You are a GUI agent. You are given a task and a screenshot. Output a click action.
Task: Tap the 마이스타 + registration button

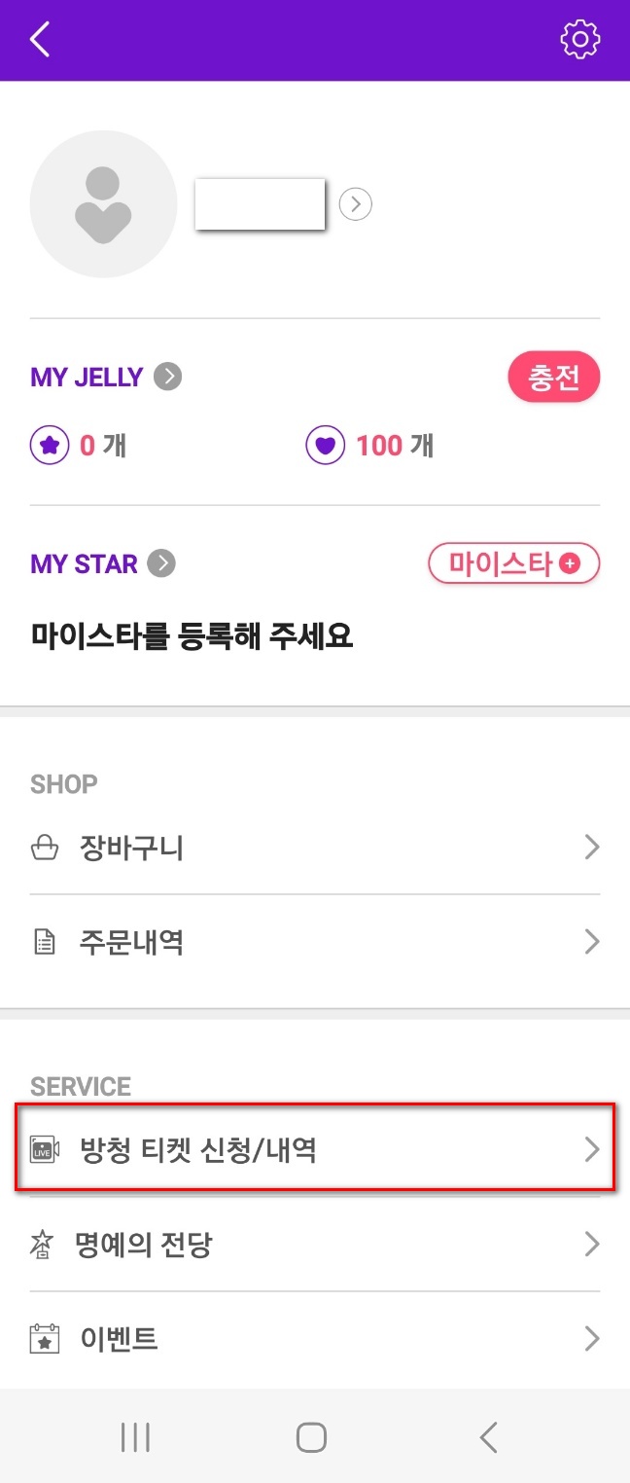[513, 563]
